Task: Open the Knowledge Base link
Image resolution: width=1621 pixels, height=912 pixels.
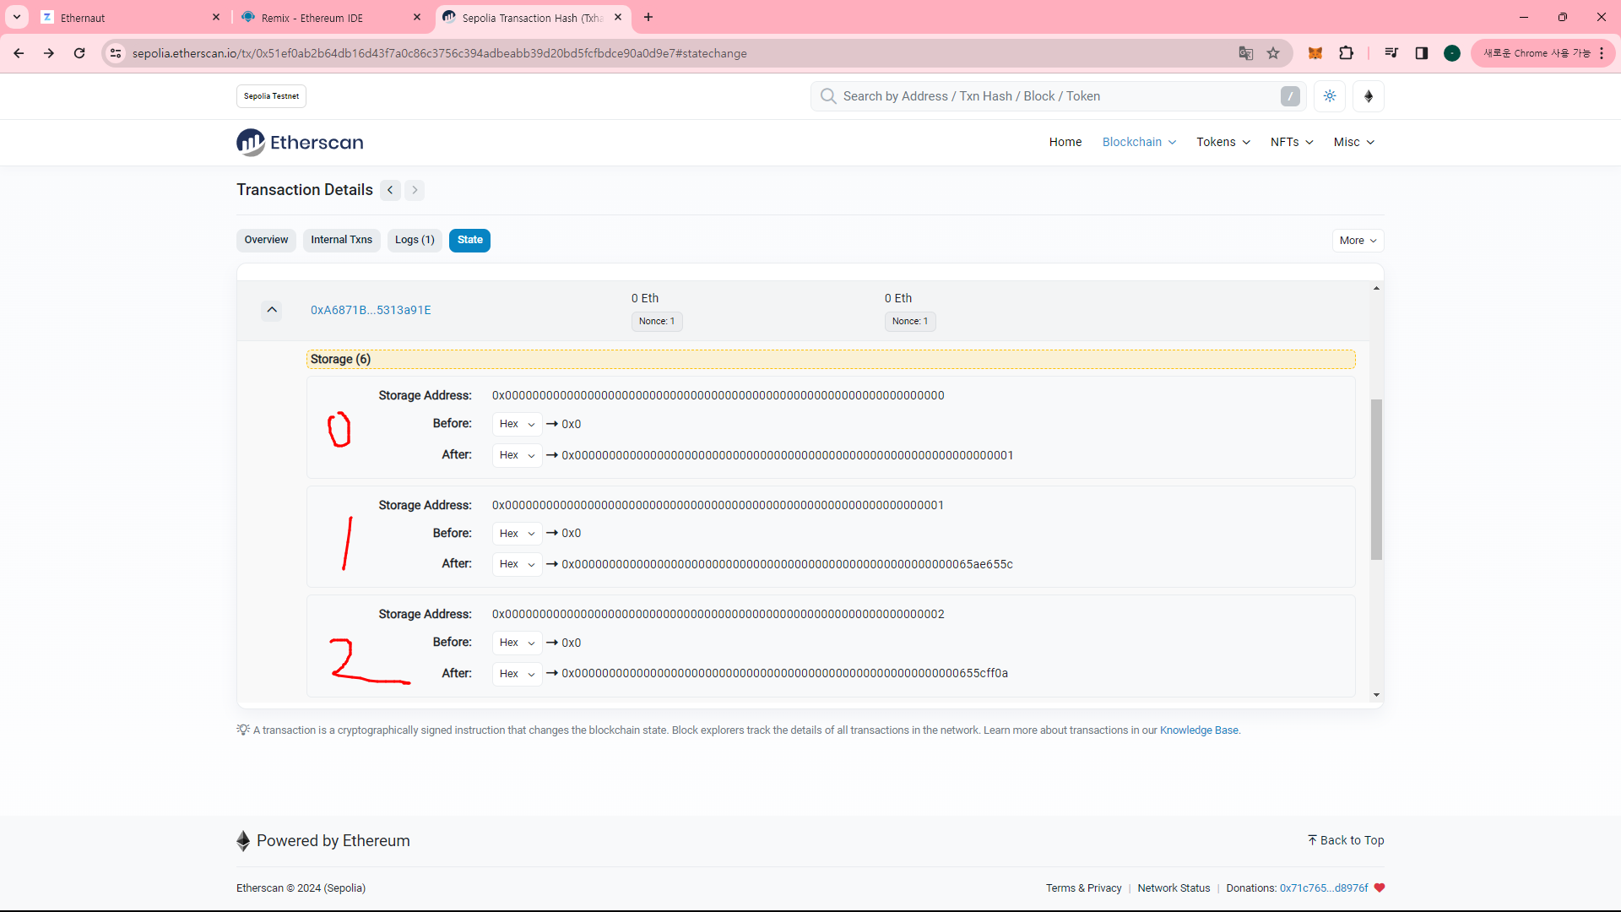Action: coord(1199,730)
